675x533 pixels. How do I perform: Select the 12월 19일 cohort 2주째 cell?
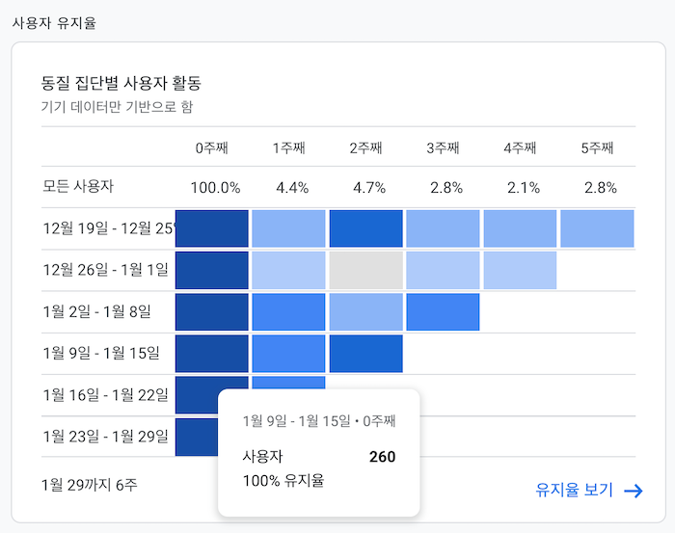[x=365, y=228]
